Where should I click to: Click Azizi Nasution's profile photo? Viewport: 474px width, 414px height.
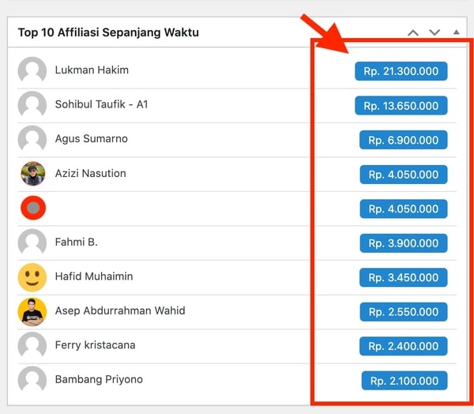32,174
